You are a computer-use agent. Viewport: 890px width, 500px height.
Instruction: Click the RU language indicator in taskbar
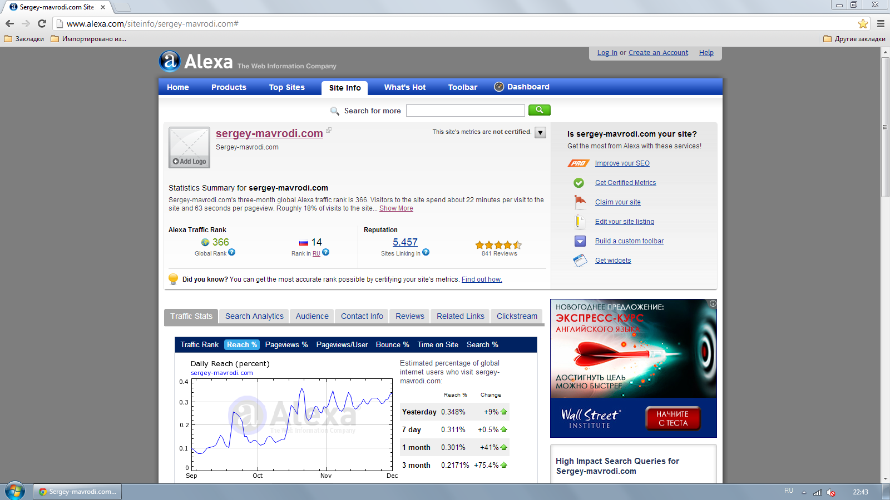click(789, 491)
